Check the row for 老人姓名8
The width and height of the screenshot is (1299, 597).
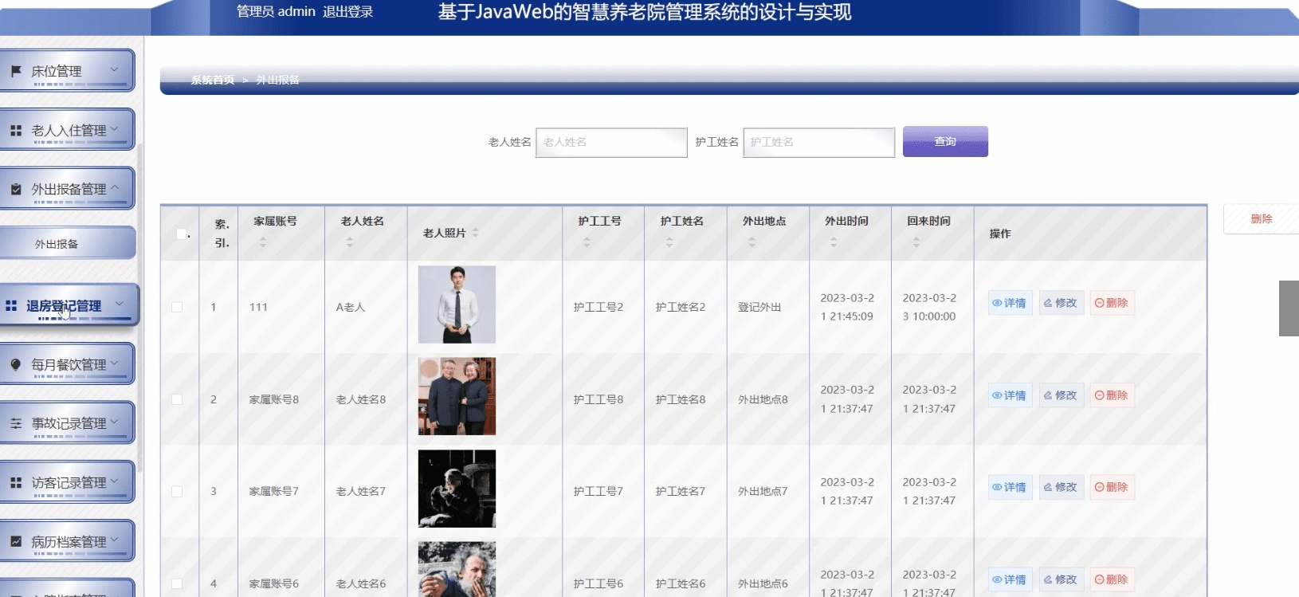pyautogui.click(x=177, y=399)
